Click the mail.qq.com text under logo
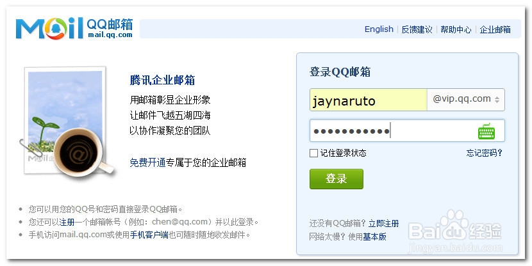The width and height of the screenshot is (532, 266). click(x=110, y=35)
